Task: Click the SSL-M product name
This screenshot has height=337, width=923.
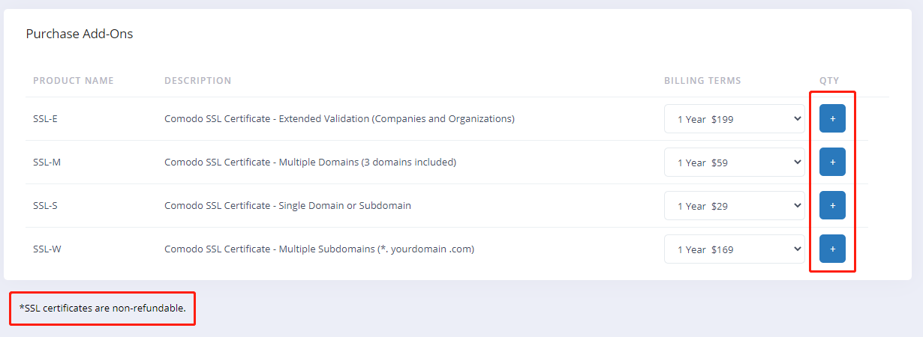Action: [47, 163]
